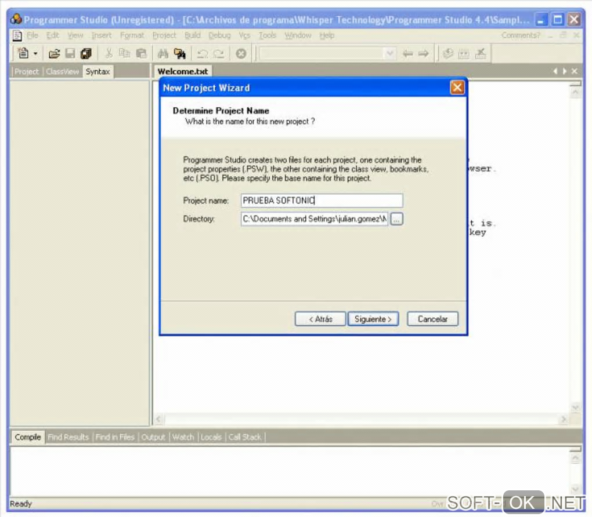
Task: Click the < Atrás button
Action: point(320,319)
